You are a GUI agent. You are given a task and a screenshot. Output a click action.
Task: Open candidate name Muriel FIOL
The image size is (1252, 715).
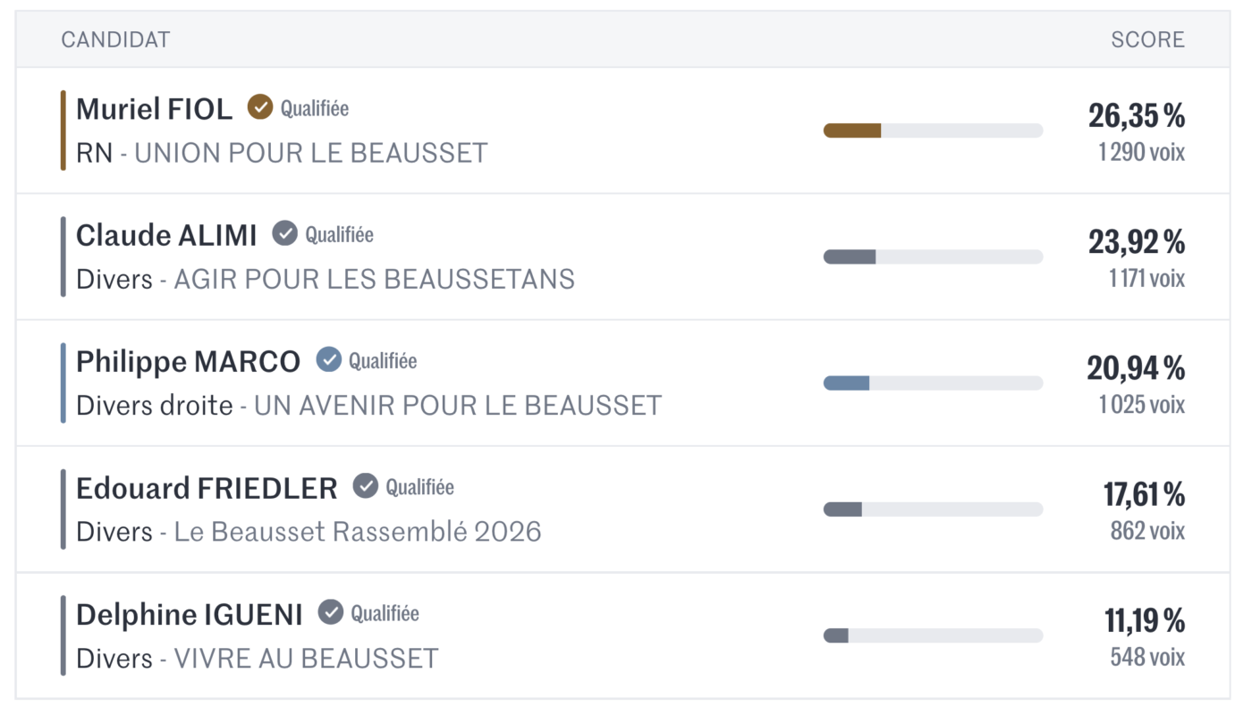(x=154, y=109)
